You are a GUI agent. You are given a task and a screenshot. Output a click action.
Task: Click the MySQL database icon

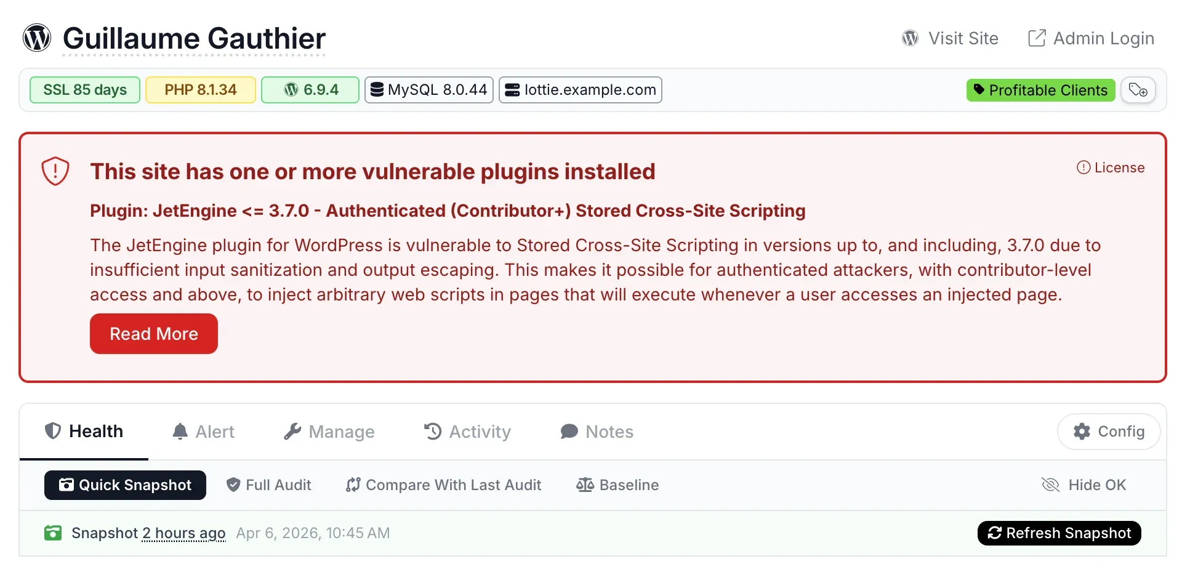(x=377, y=89)
